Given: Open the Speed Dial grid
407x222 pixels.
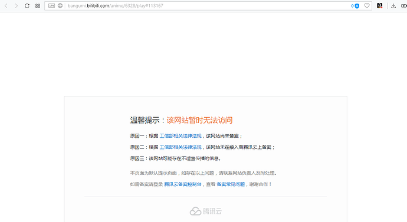Looking at the screenshot, I should 38,6.
